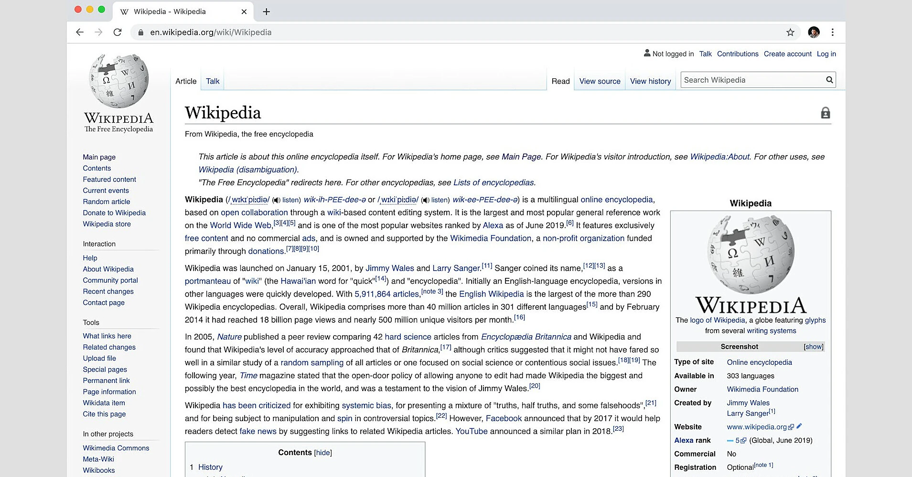The width and height of the screenshot is (912, 477).
Task: Switch to the Talk tab
Action: click(213, 81)
